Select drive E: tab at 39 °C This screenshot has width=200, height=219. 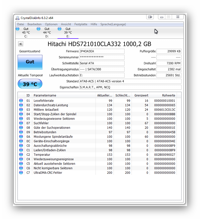click(68, 32)
